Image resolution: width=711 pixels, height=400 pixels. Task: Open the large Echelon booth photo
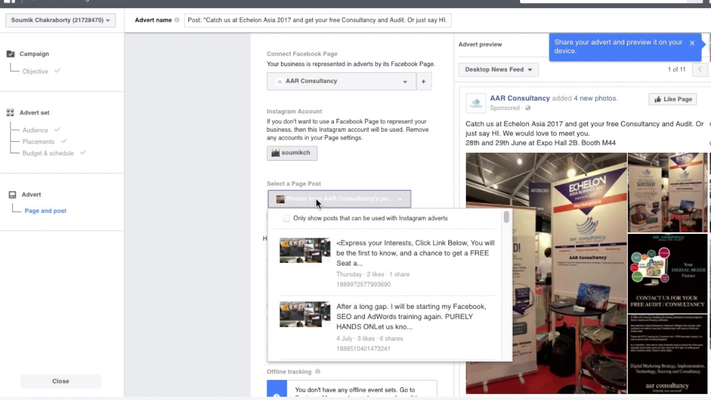point(546,273)
